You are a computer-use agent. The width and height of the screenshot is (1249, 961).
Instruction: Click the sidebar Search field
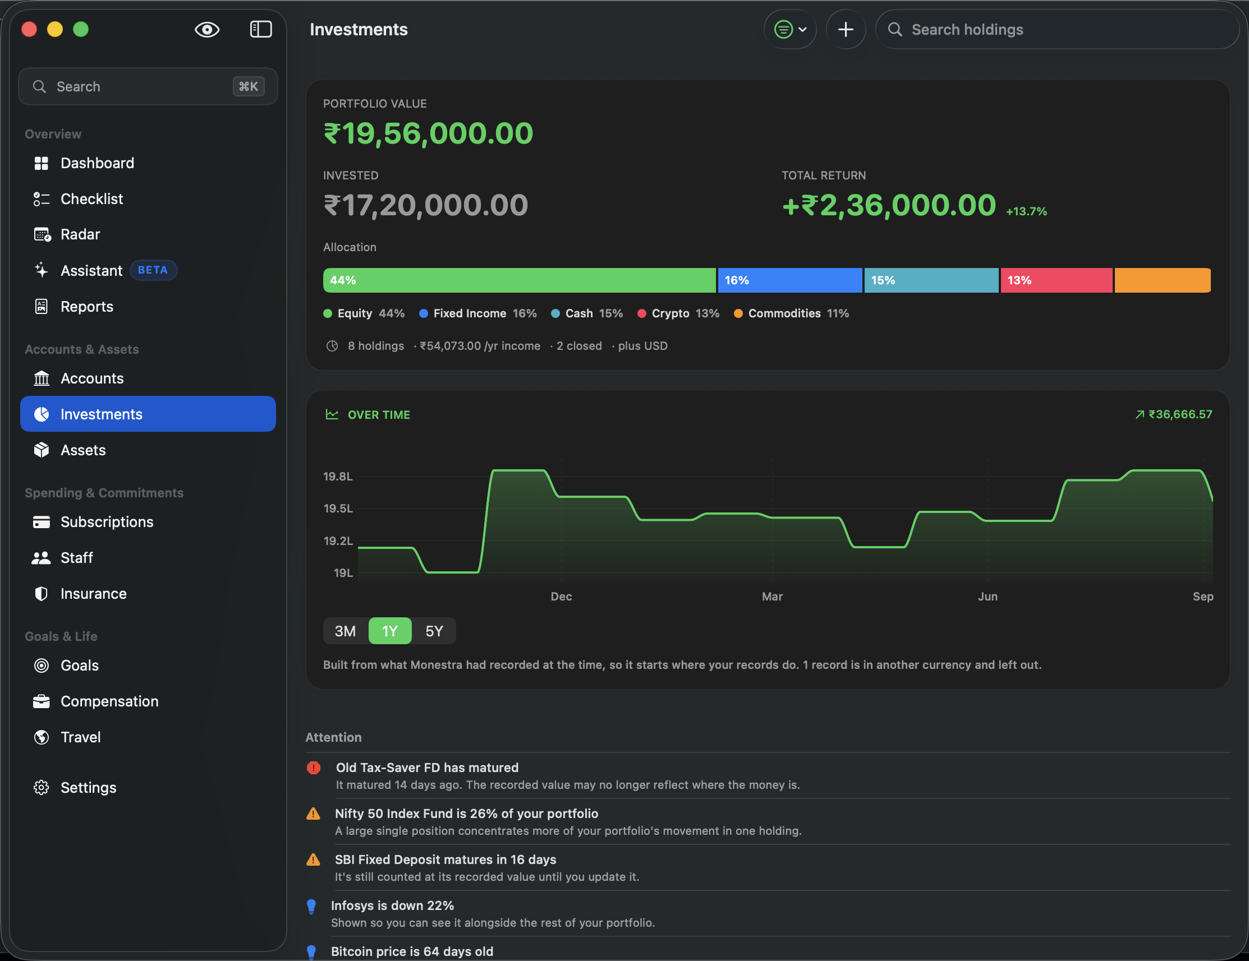(x=148, y=86)
